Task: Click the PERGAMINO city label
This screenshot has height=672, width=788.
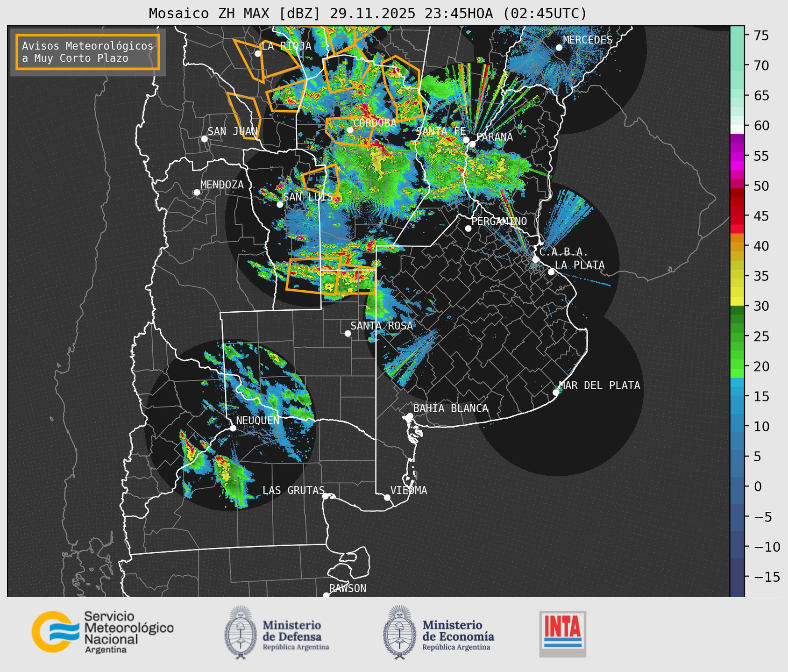Action: point(499,221)
